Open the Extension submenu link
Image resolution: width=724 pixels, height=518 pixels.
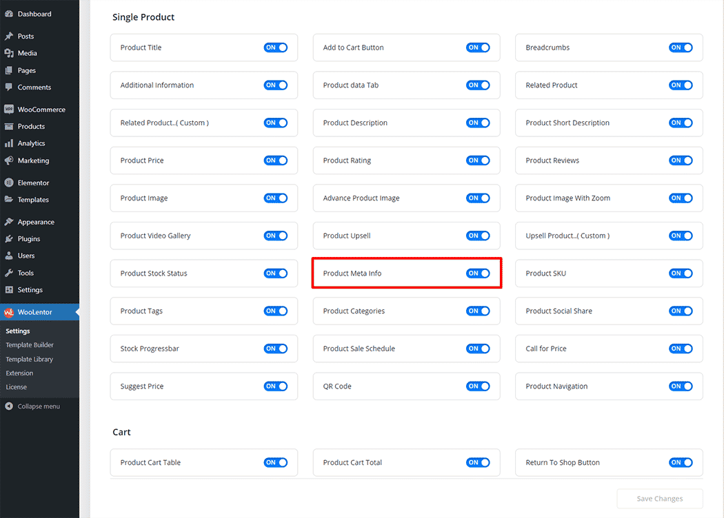click(x=19, y=373)
